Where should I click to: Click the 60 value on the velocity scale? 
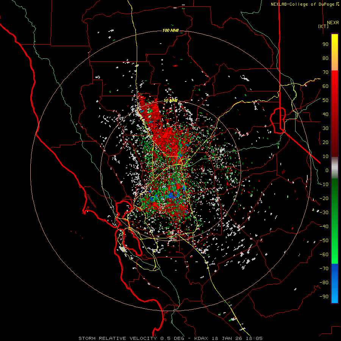pos(325,86)
